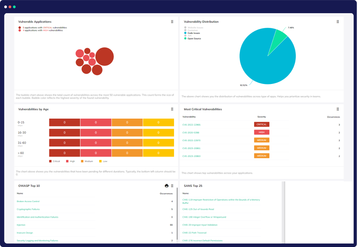Viewport: 357px width, 247px height.
Task: Open the Injection OWASP category
Action: pyautogui.click(x=21, y=225)
